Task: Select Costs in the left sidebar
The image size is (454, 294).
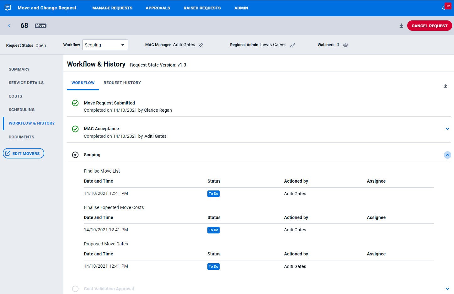Action: click(15, 96)
